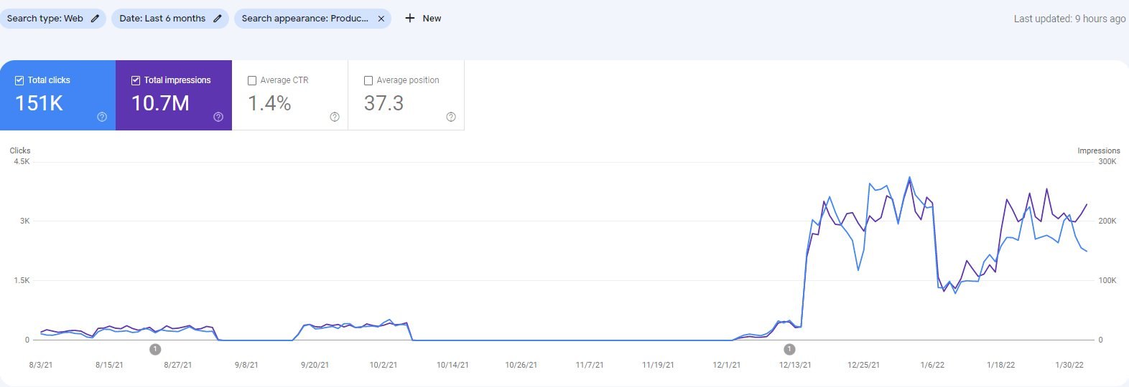
Task: Click the New filter button label
Action: 432,19
